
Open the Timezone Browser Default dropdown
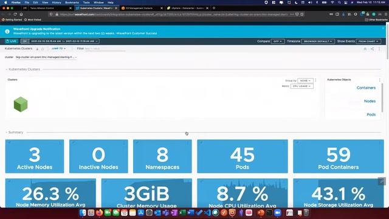coord(318,41)
